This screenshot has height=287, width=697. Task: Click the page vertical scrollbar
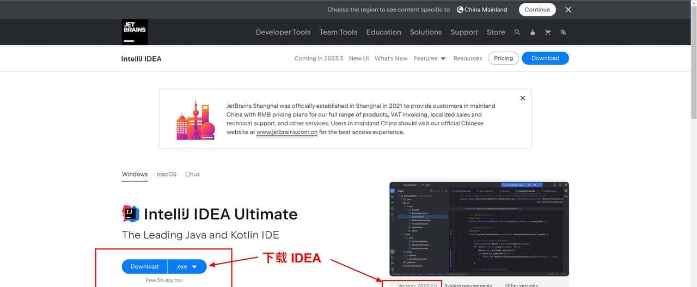coord(693,82)
